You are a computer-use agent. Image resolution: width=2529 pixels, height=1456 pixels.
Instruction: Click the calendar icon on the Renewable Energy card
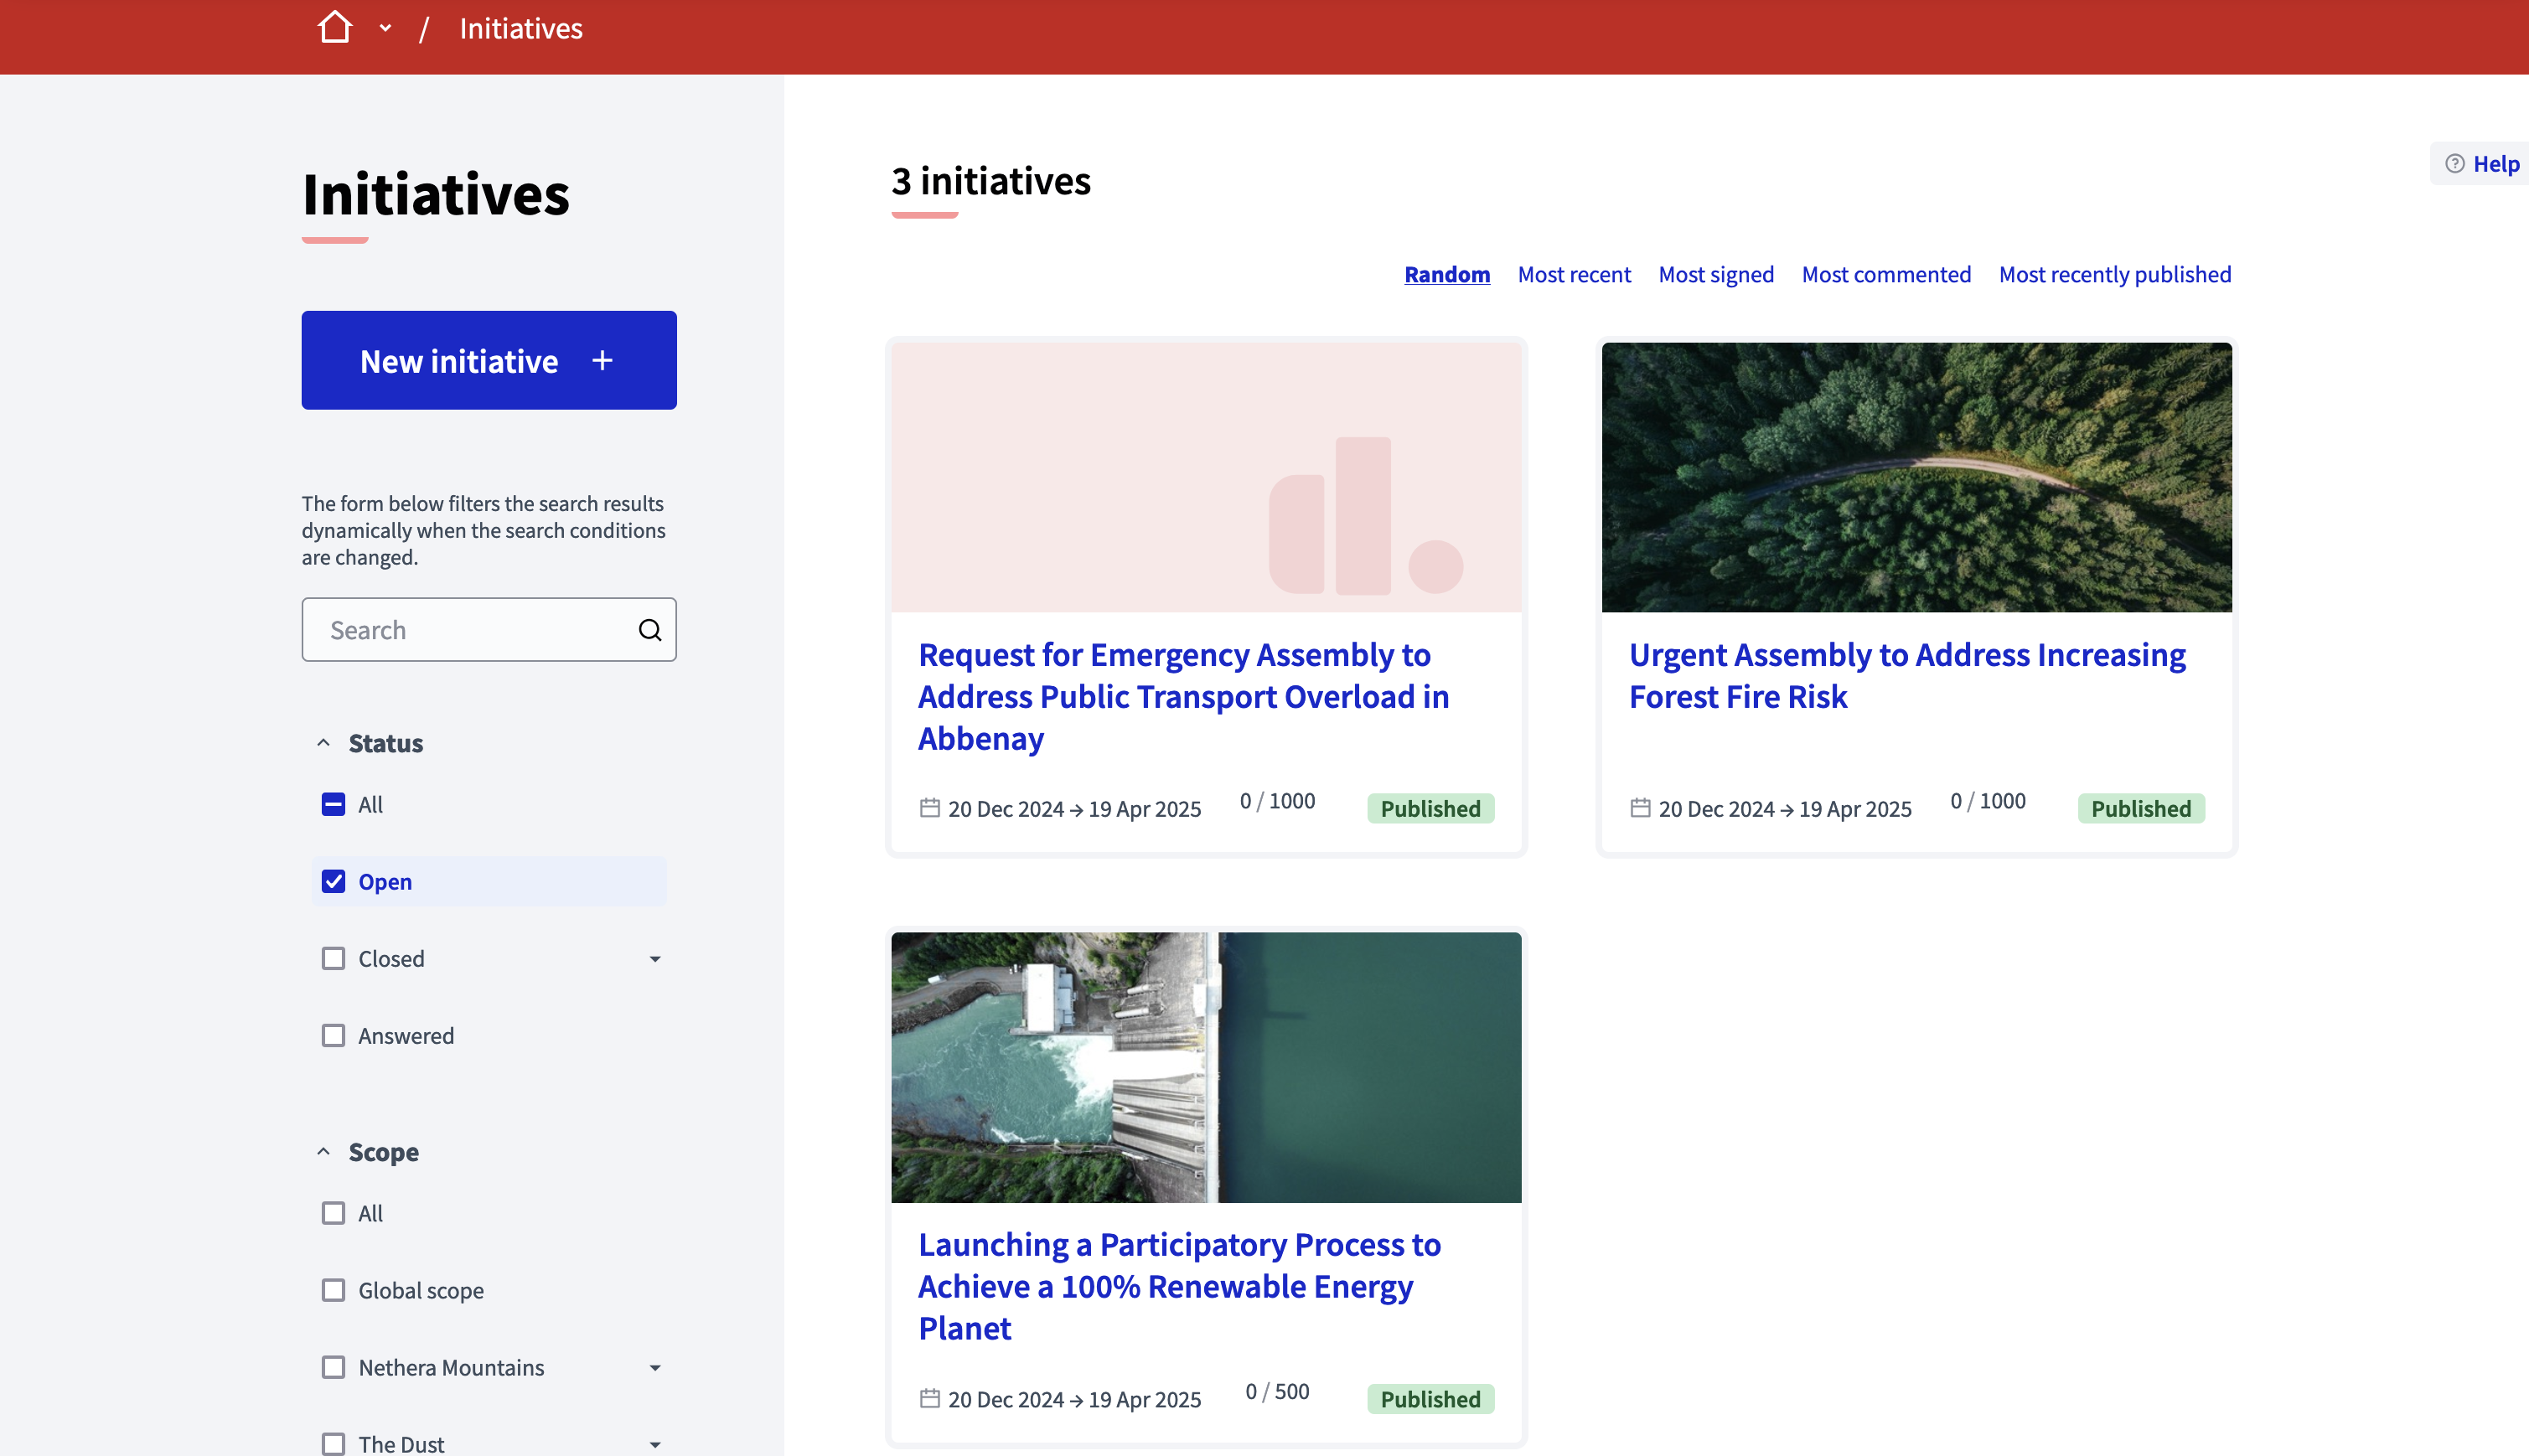pyautogui.click(x=930, y=1399)
